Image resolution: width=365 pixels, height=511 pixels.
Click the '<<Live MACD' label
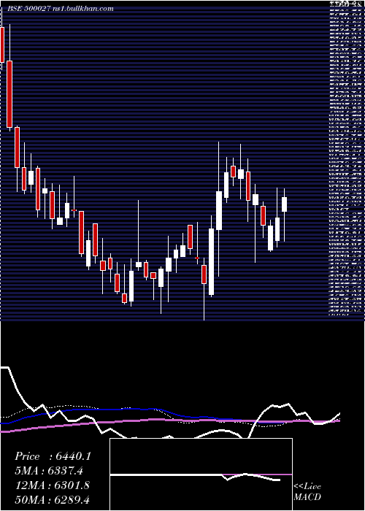(x=307, y=492)
